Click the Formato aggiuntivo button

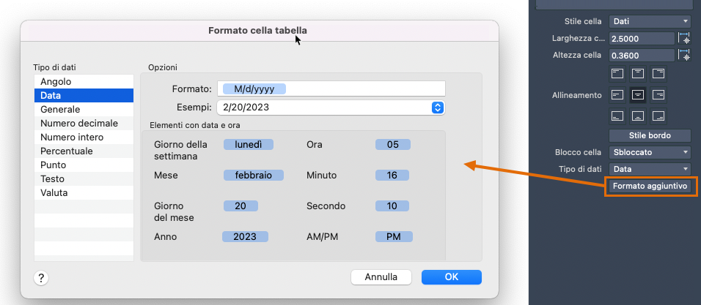coord(650,186)
